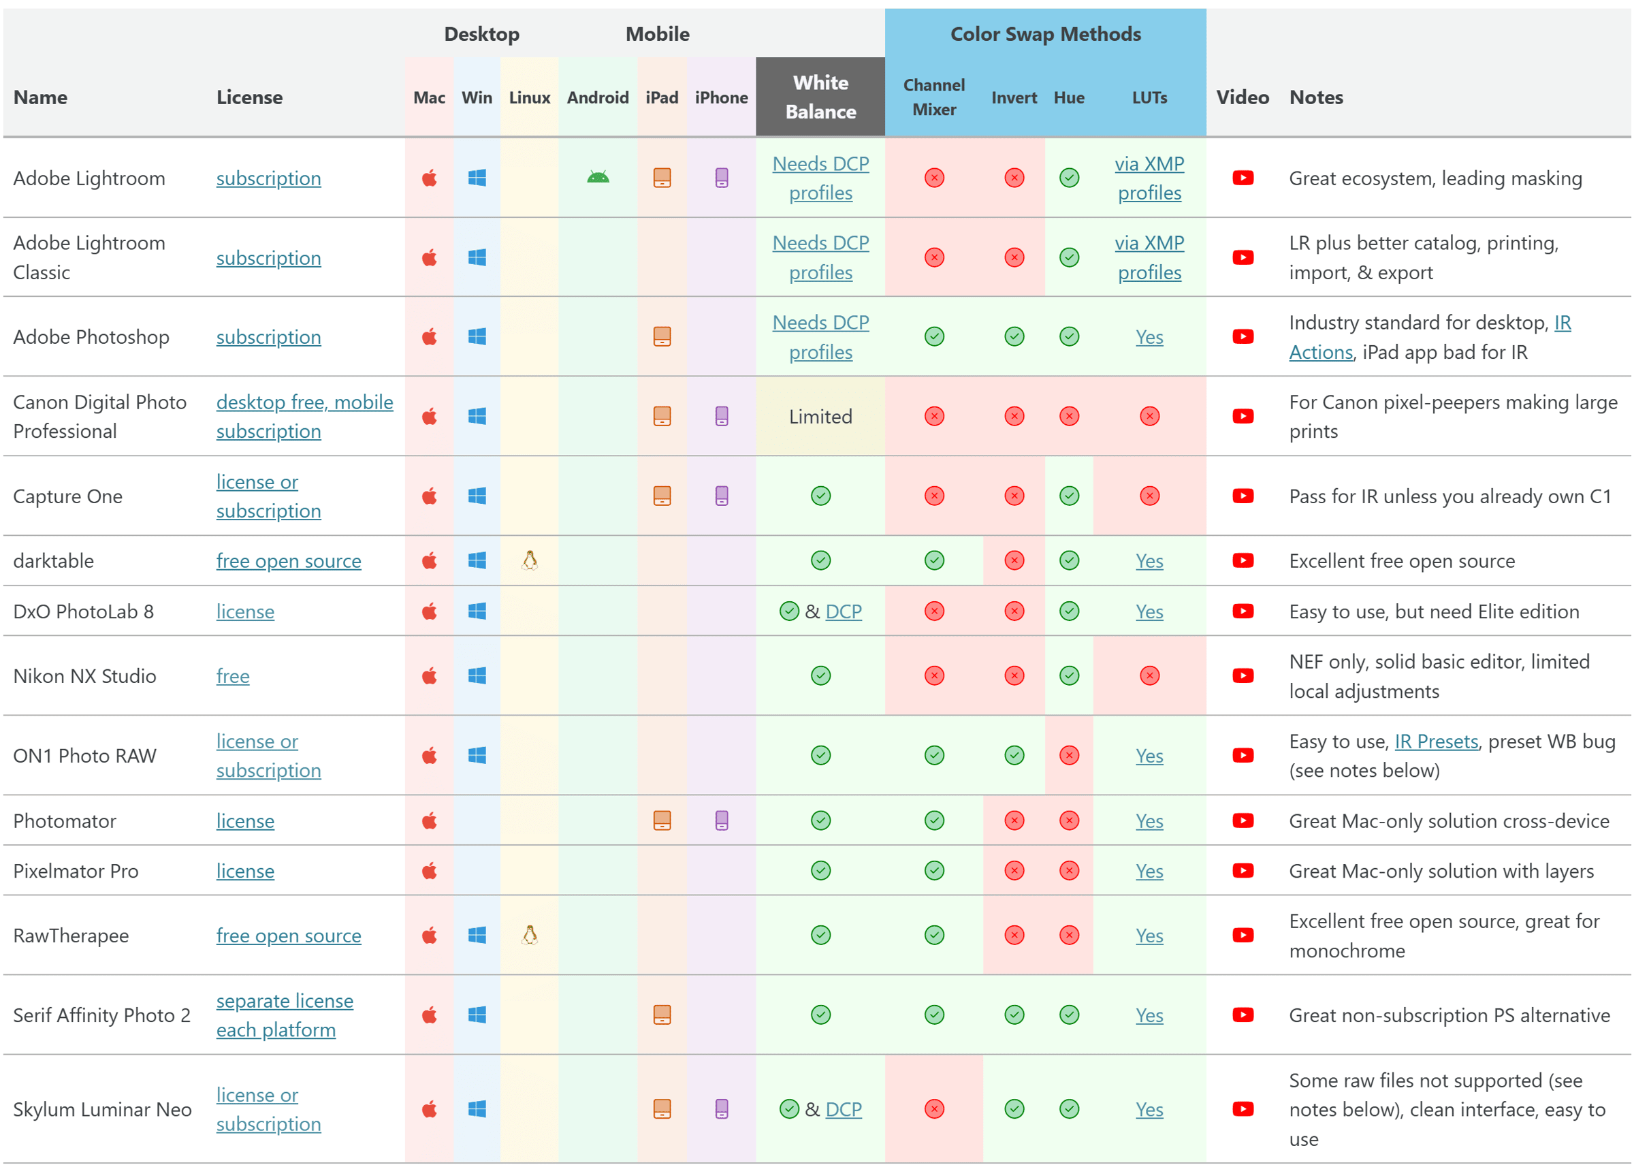The height and width of the screenshot is (1165, 1634).
Task: Open 'via XMP profiles' link for Lightroom Classic
Action: [1149, 258]
